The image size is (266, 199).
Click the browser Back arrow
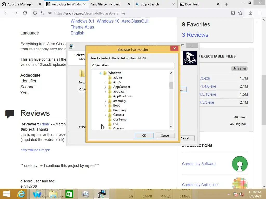tap(6, 13)
